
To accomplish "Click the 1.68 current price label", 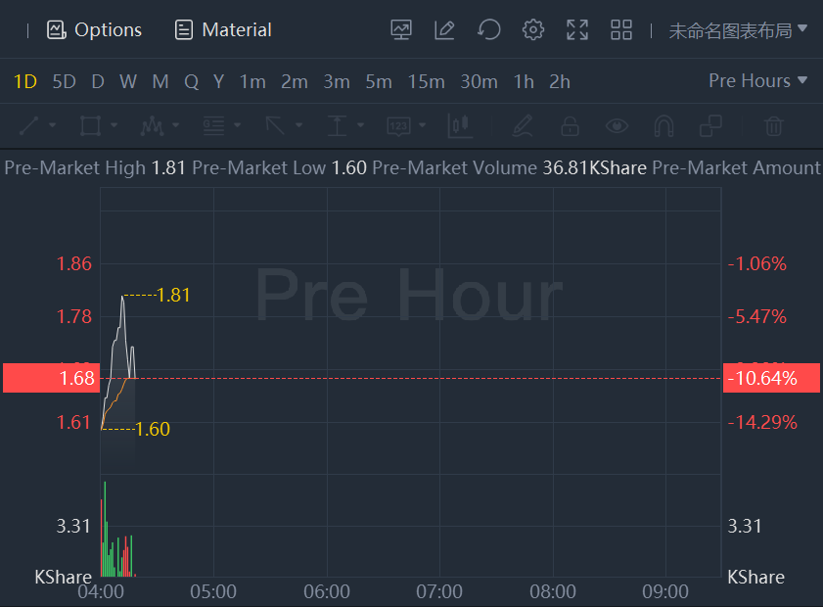I will (51, 378).
